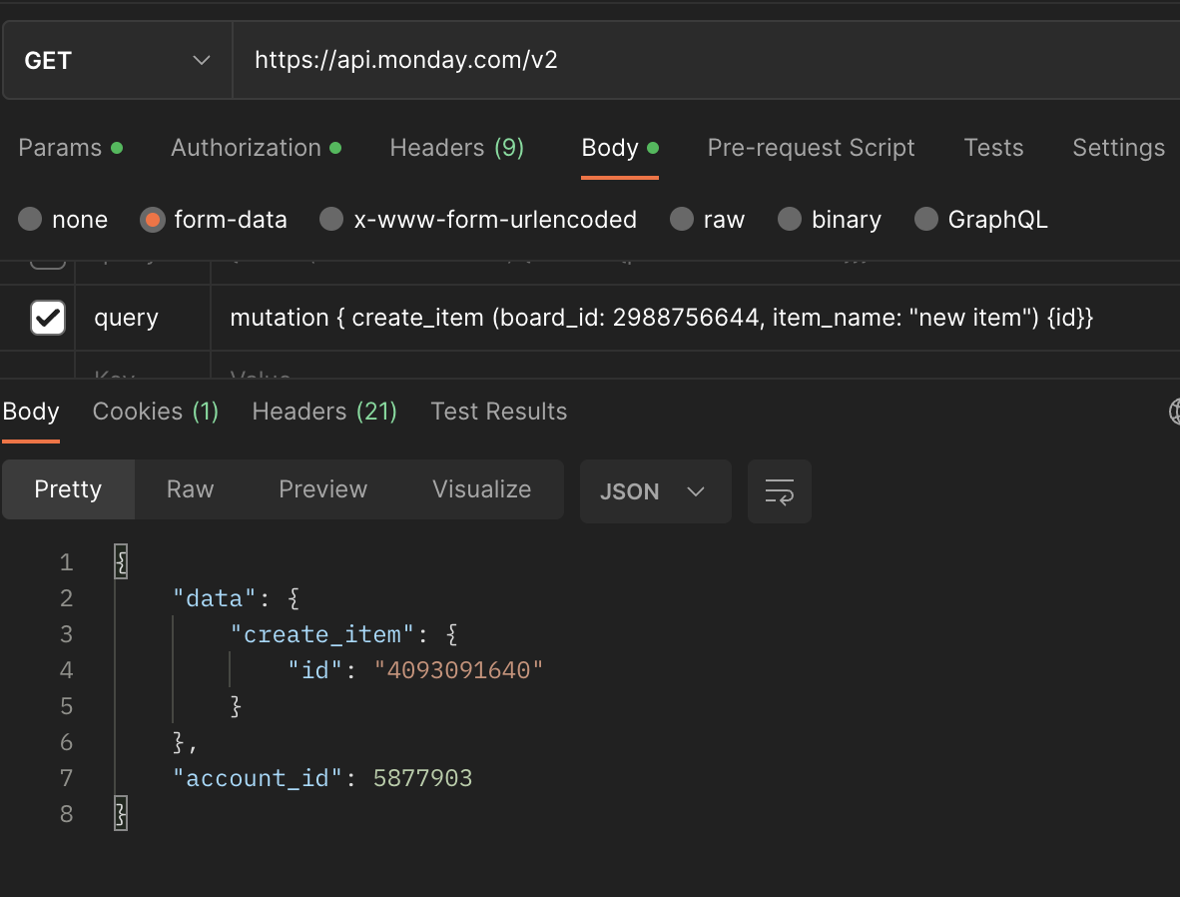This screenshot has height=897, width=1180.
Task: Click the id value "4093091640"
Action: pyautogui.click(x=458, y=669)
